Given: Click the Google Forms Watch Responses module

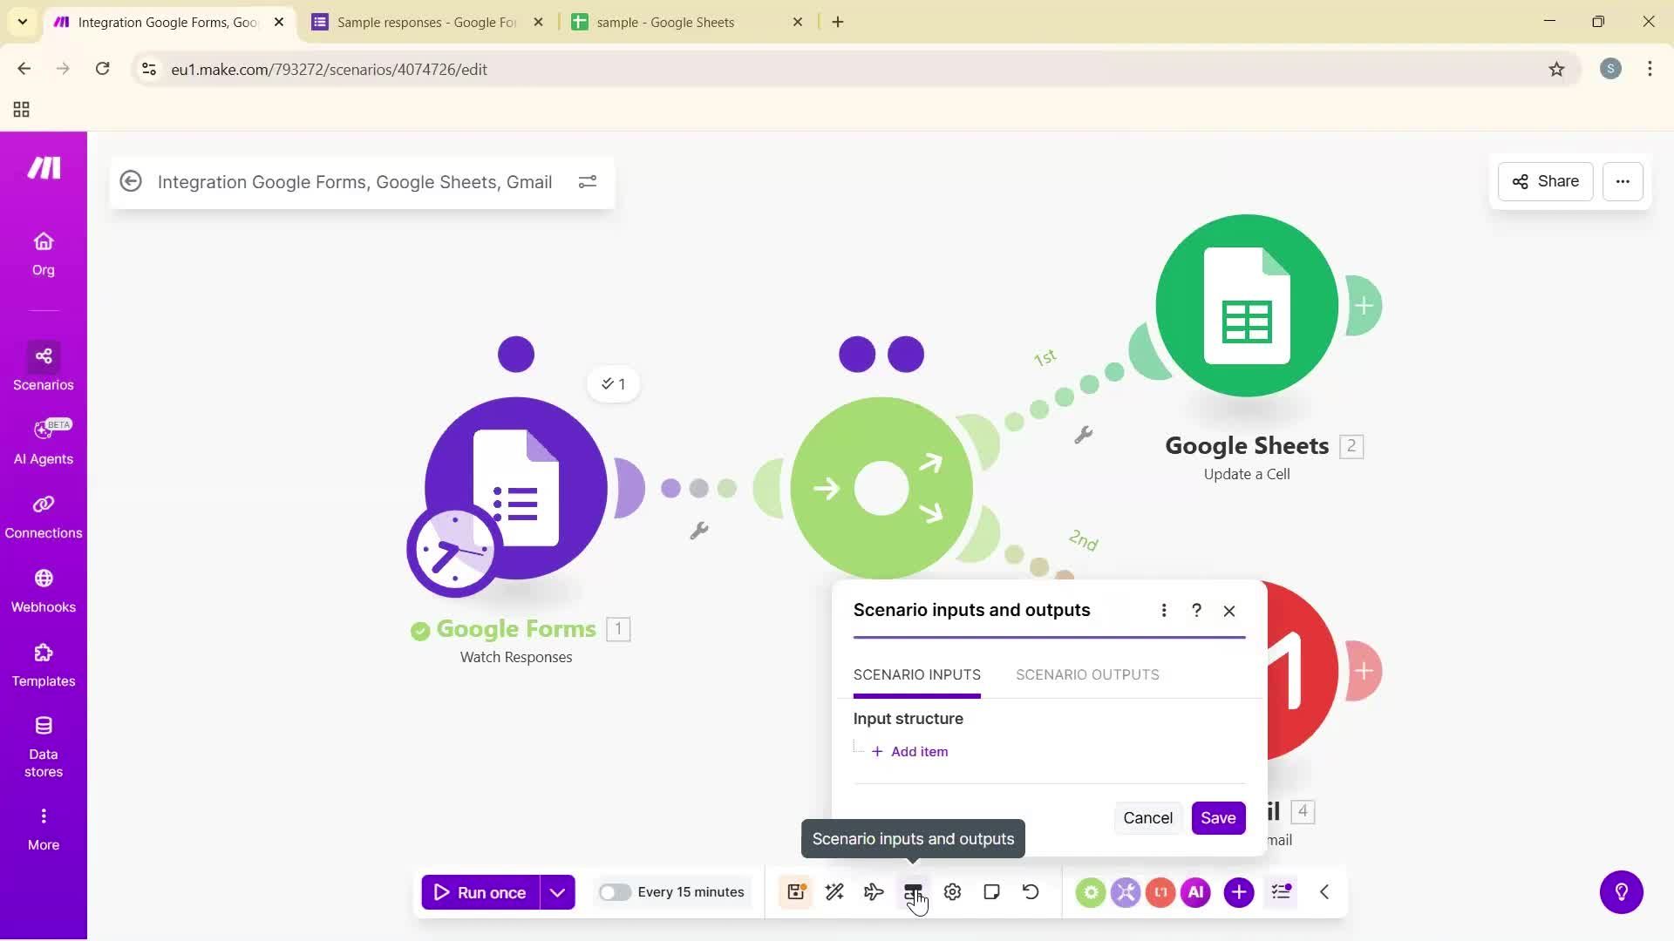Looking at the screenshot, I should pos(515,488).
